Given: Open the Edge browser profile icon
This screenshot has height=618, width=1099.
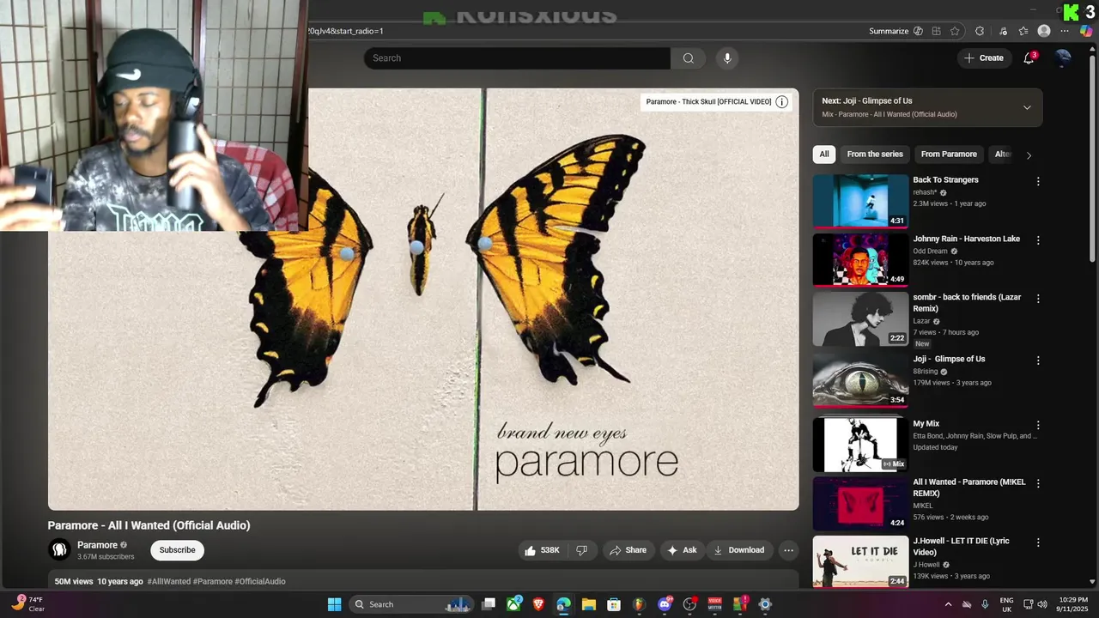Looking at the screenshot, I should (x=1044, y=31).
